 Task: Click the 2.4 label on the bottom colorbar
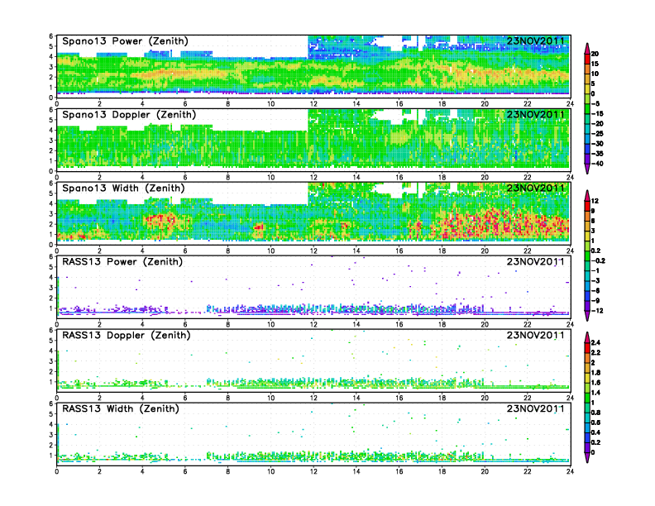coord(595,342)
